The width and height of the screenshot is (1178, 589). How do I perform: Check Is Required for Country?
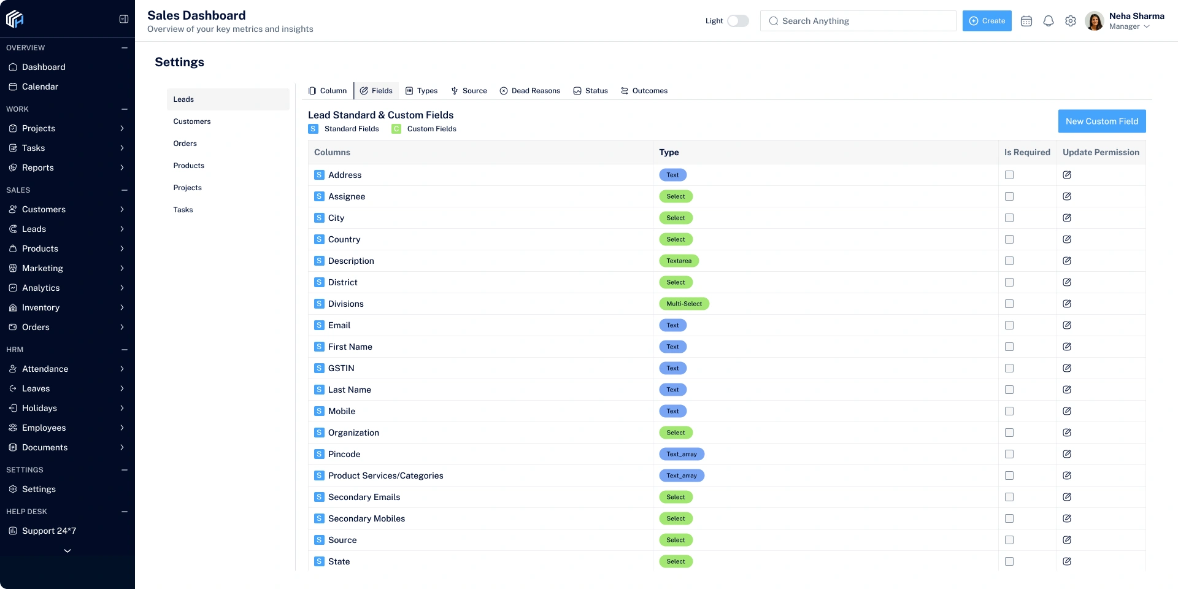click(1009, 239)
